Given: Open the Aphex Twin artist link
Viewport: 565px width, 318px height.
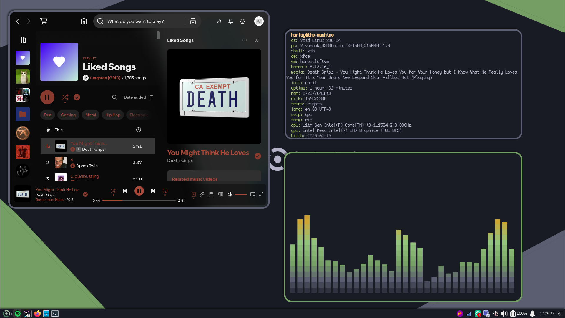Looking at the screenshot, I should pyautogui.click(x=87, y=166).
